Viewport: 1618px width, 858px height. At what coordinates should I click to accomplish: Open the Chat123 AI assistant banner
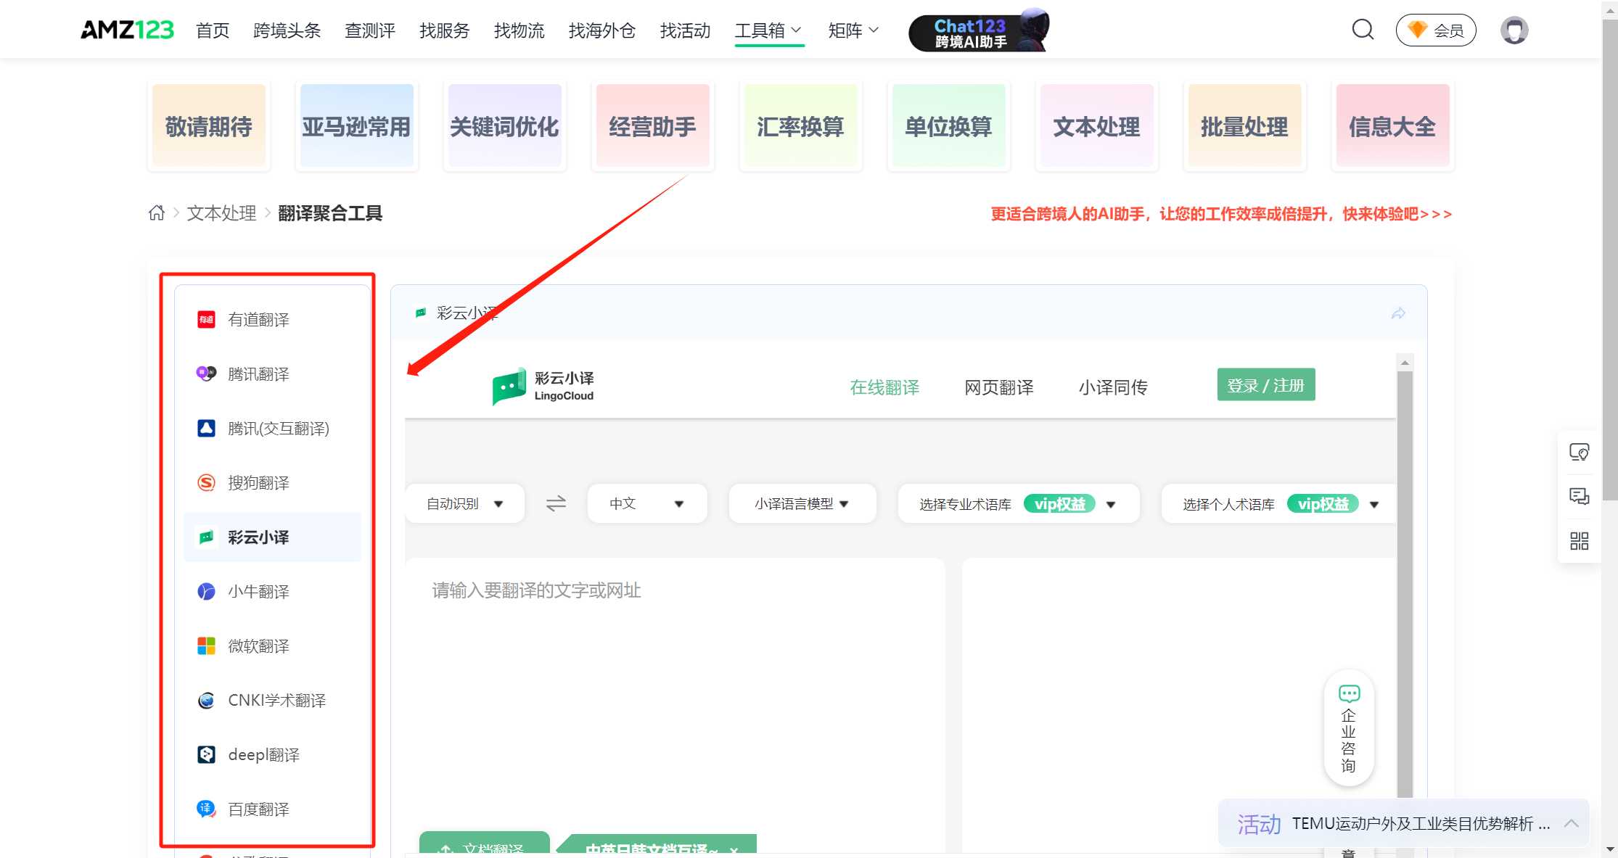(979, 30)
